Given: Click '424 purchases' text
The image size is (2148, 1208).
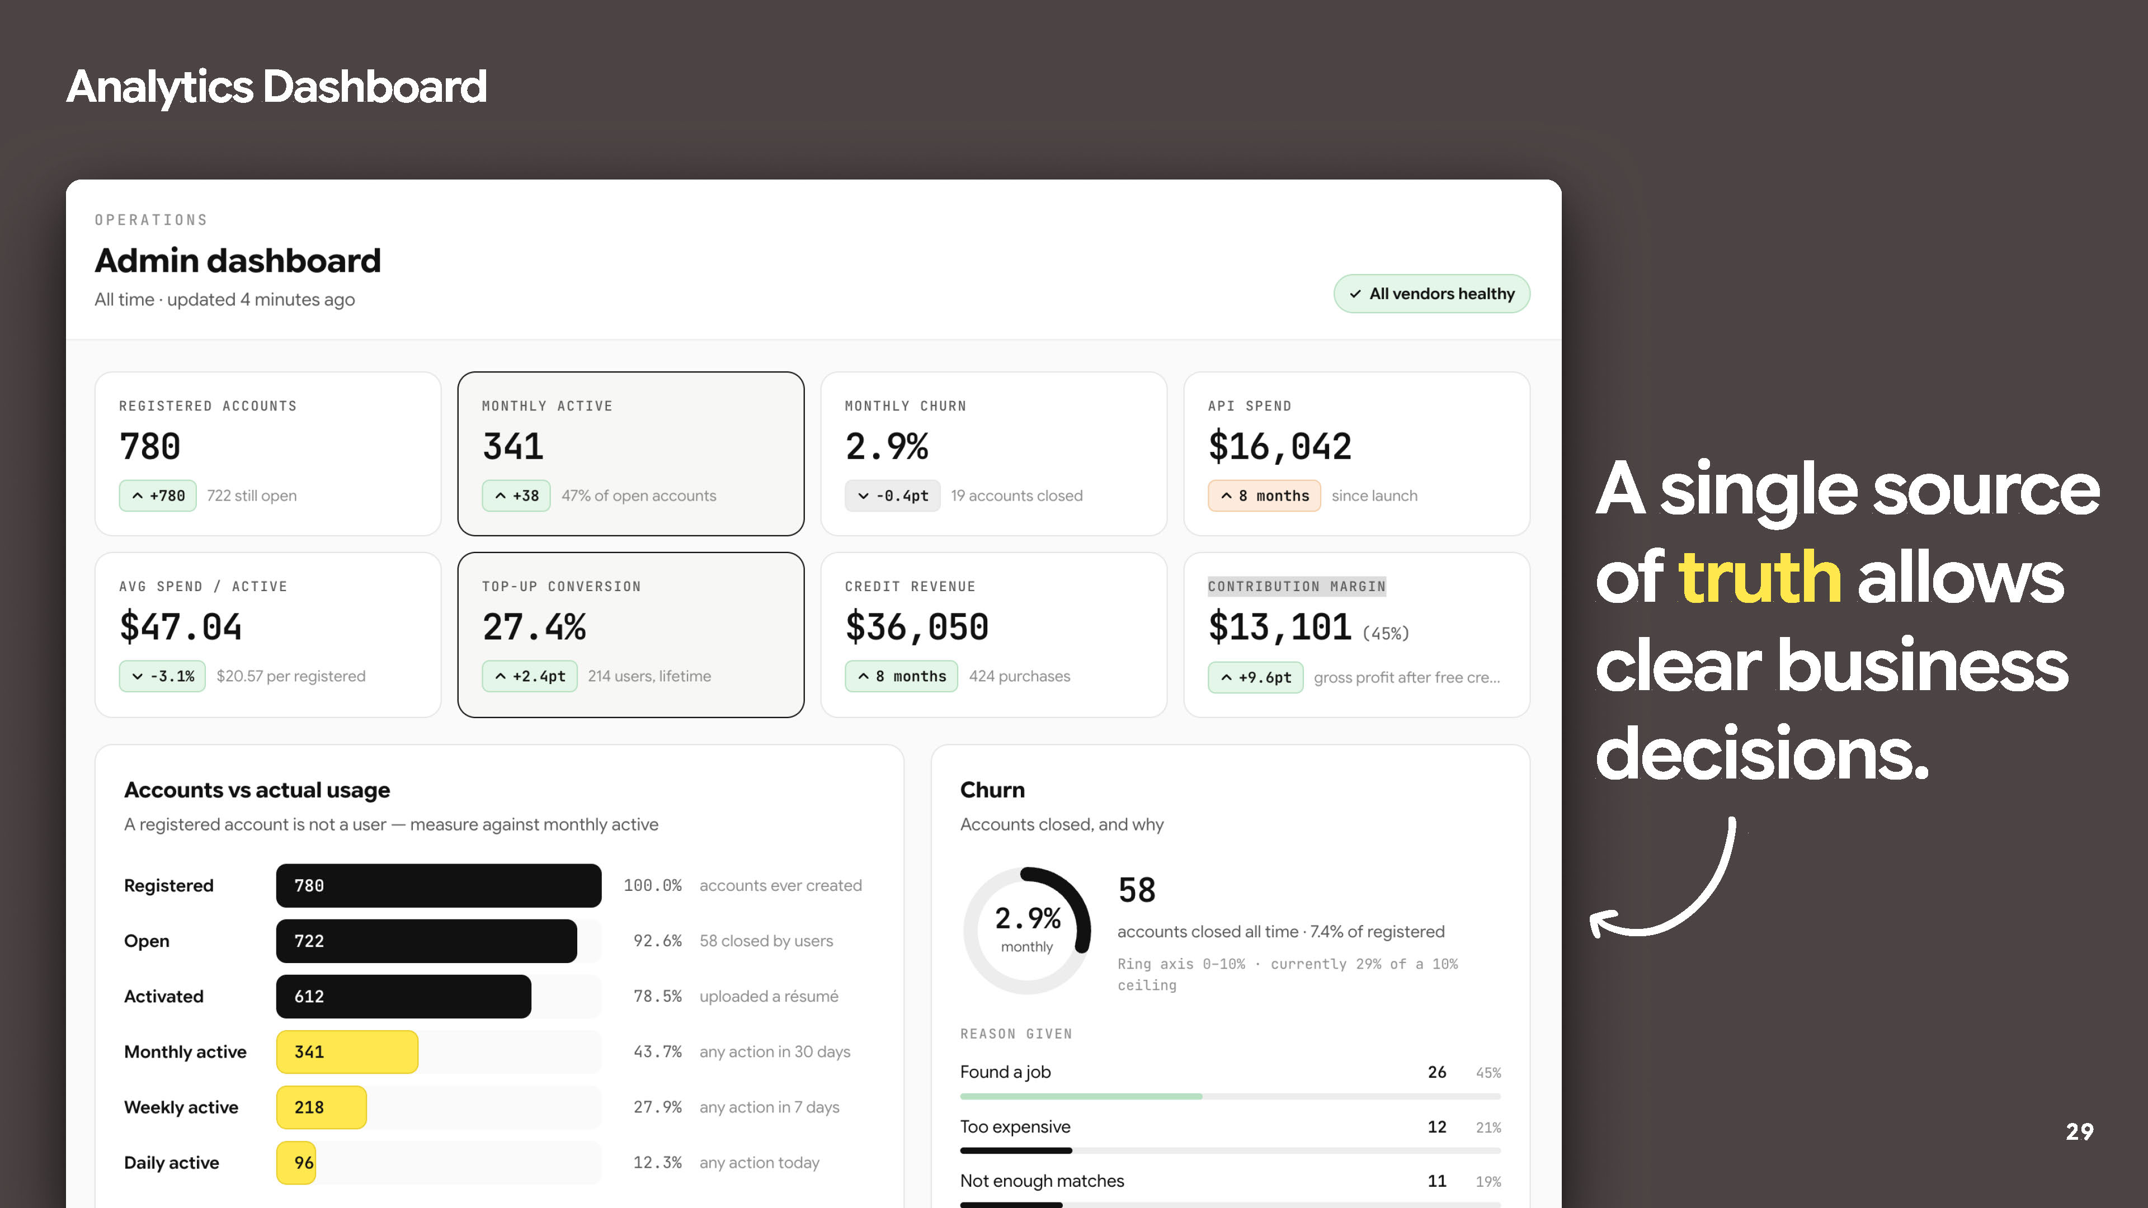Looking at the screenshot, I should tap(1019, 676).
